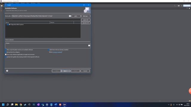Open the clock and date flyout
This screenshot has width=191, height=107.
pyautogui.click(x=187, y=105)
